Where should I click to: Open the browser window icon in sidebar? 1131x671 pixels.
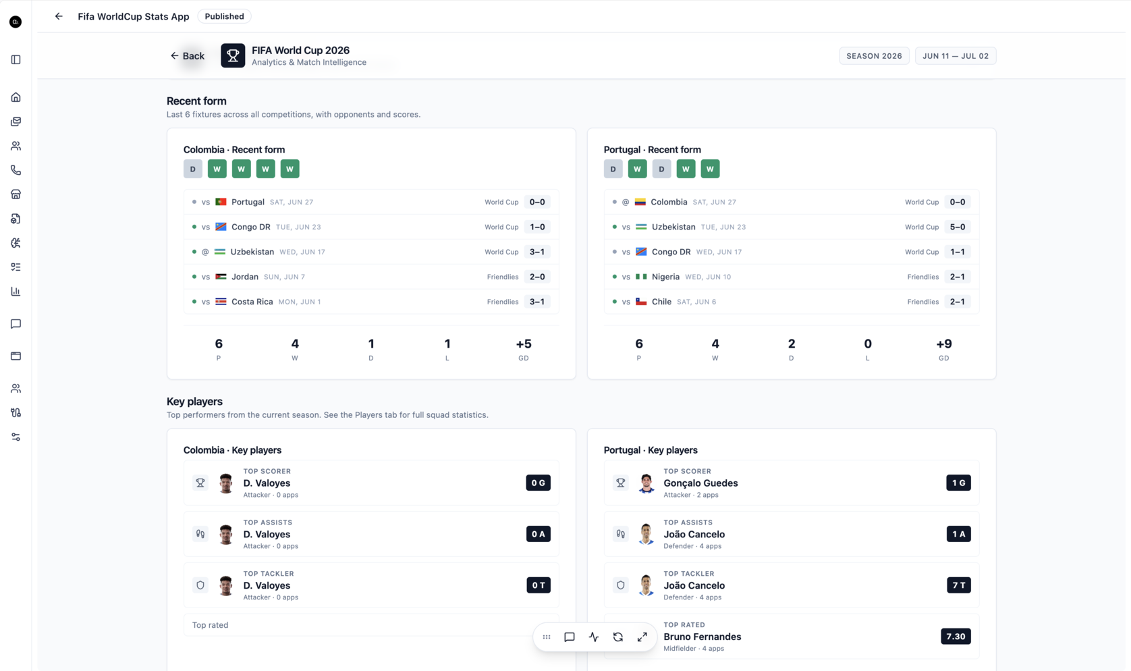[16, 356]
